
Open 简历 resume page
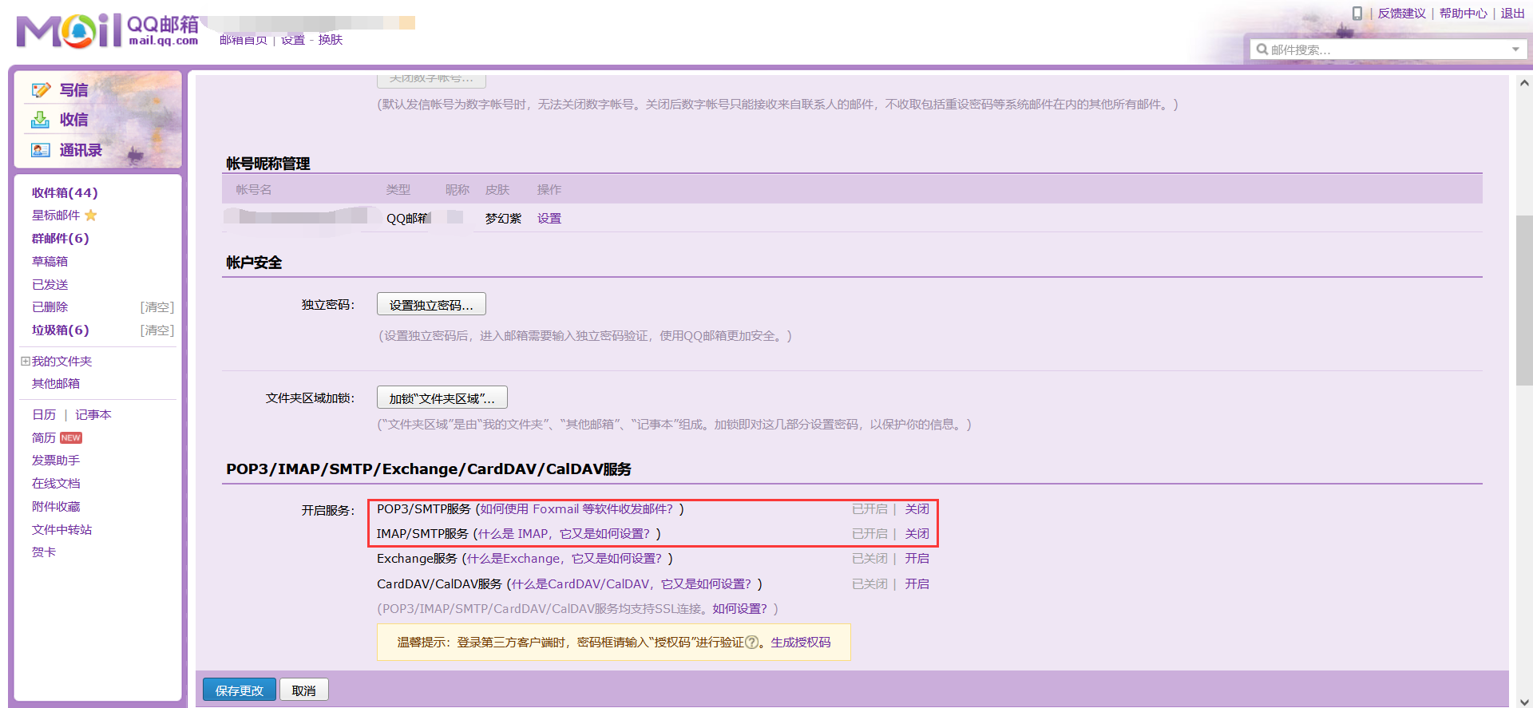[44, 438]
